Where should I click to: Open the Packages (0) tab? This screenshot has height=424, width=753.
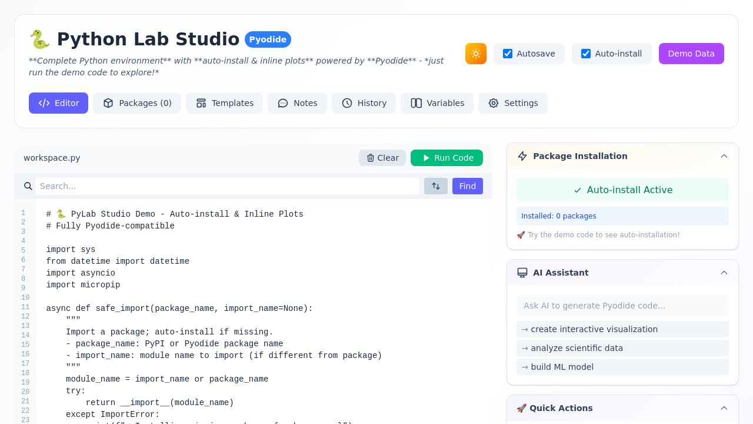pyautogui.click(x=137, y=103)
